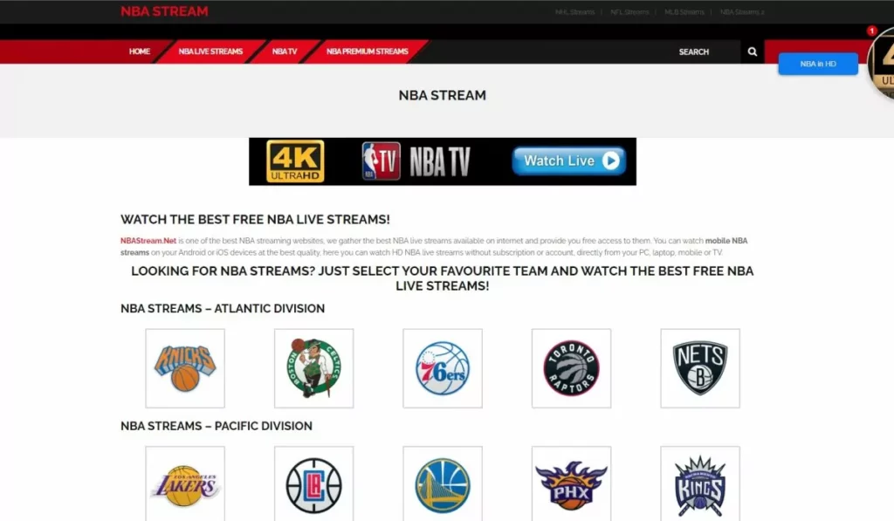Click the blue NBA in HD button
The image size is (894, 521).
(818, 64)
